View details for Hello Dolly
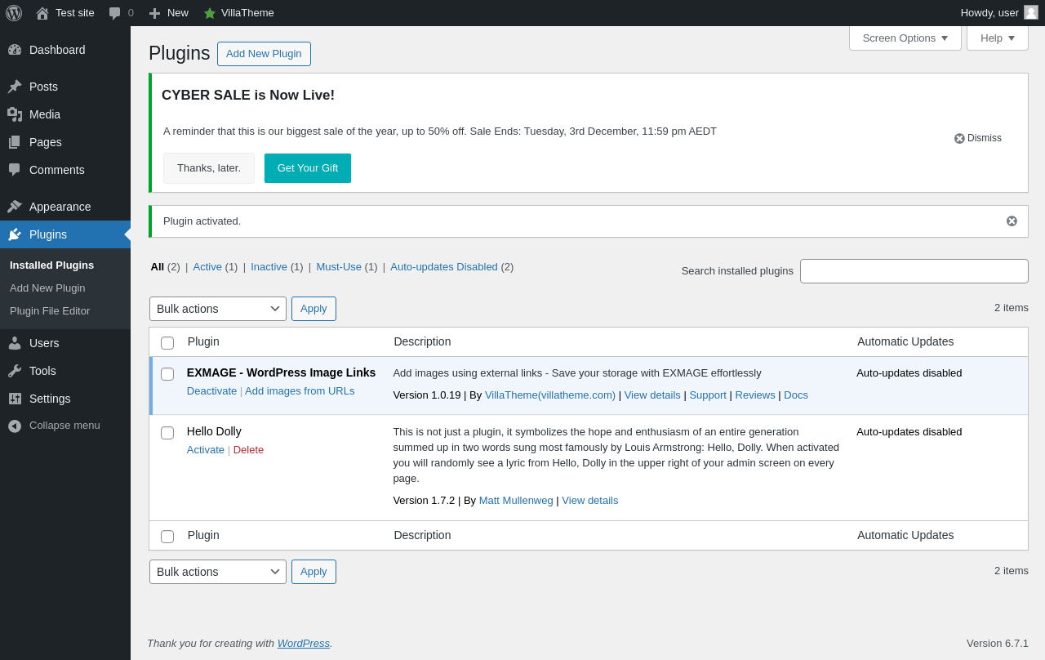Image resolution: width=1045 pixels, height=660 pixels. pyautogui.click(x=590, y=500)
